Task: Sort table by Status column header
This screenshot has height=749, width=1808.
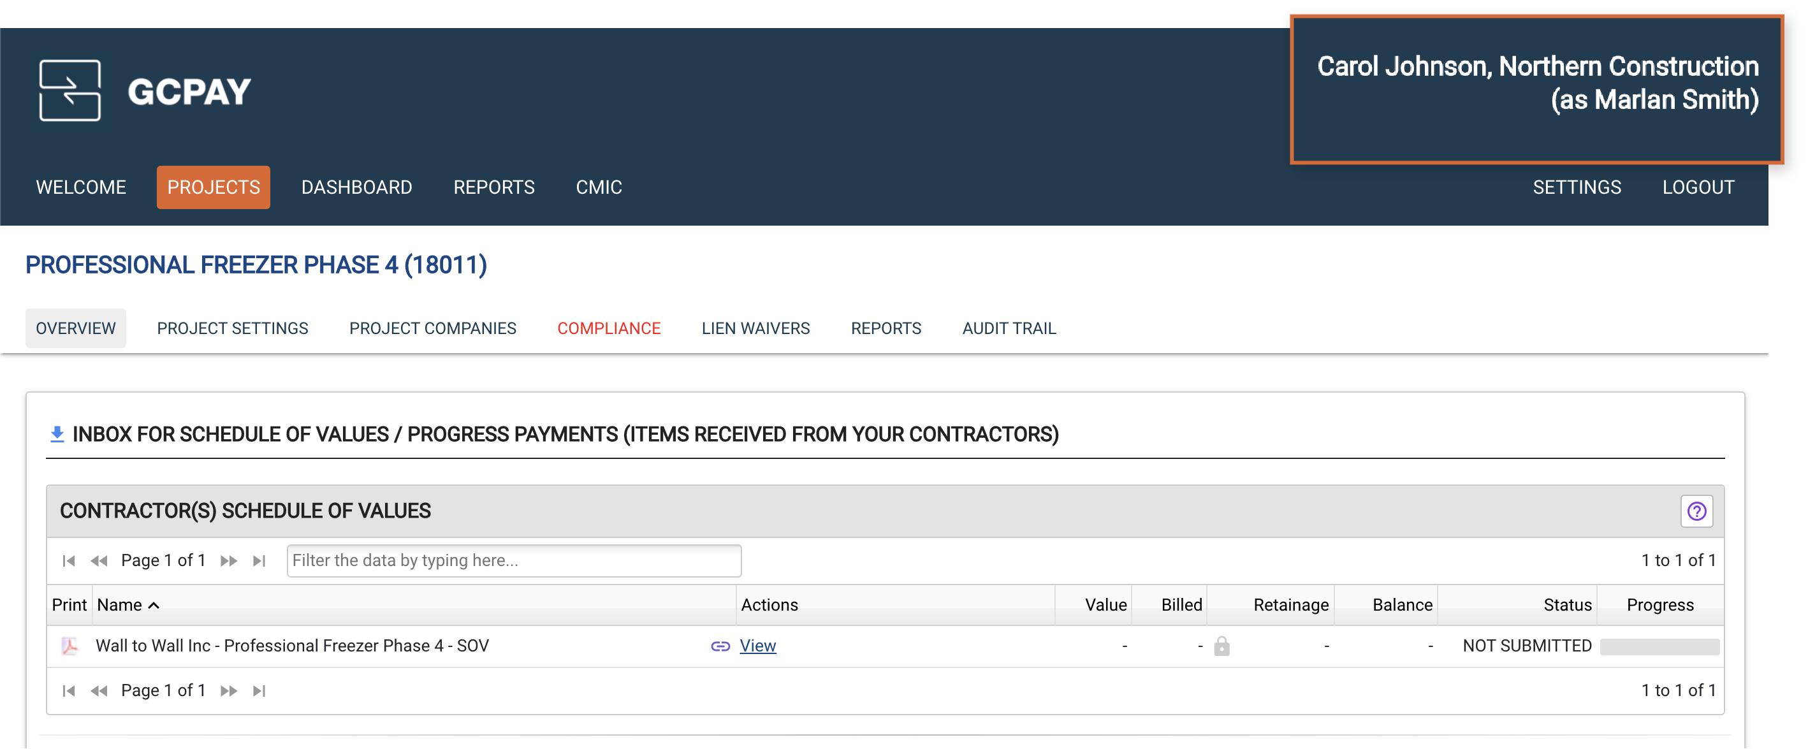Action: 1566,605
